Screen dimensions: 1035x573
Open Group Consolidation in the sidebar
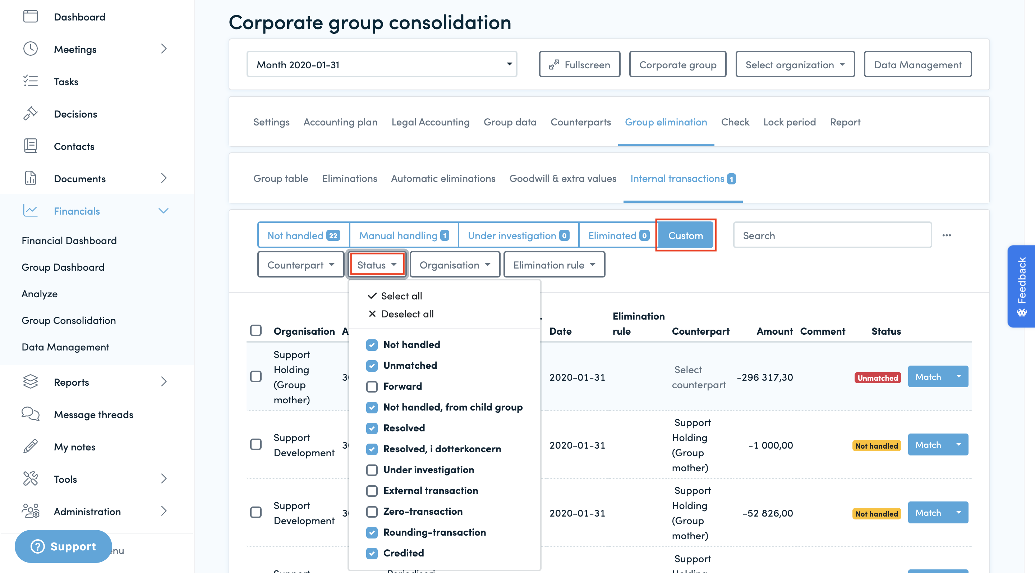click(x=69, y=320)
